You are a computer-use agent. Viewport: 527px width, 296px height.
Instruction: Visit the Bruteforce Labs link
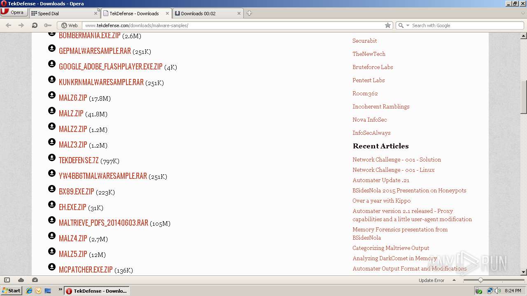pyautogui.click(x=373, y=67)
